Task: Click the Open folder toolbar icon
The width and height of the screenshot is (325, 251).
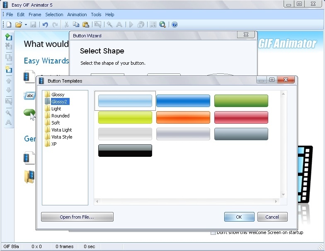Action: click(x=18, y=24)
